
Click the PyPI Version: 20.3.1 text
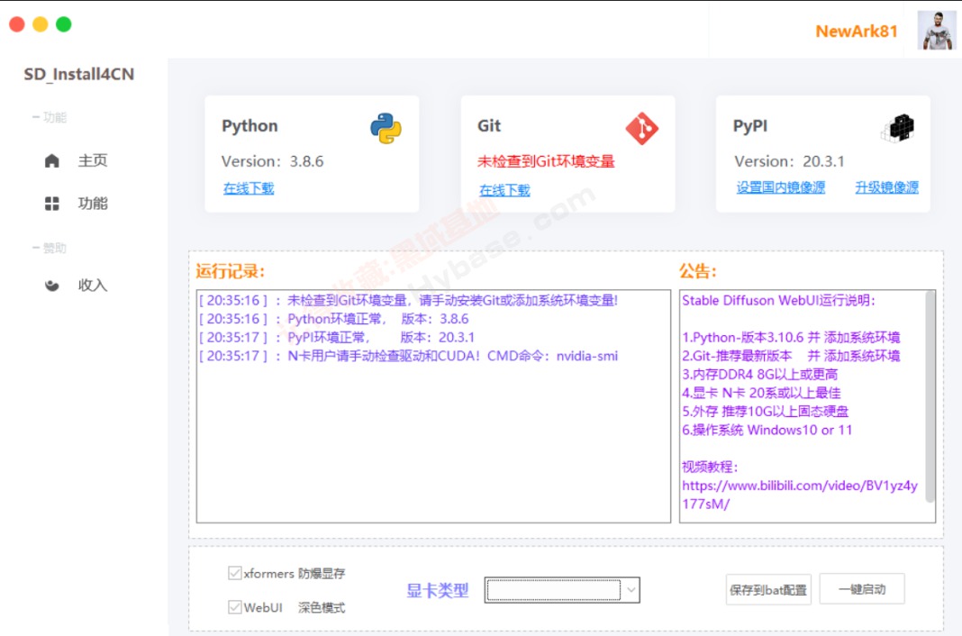tap(789, 161)
